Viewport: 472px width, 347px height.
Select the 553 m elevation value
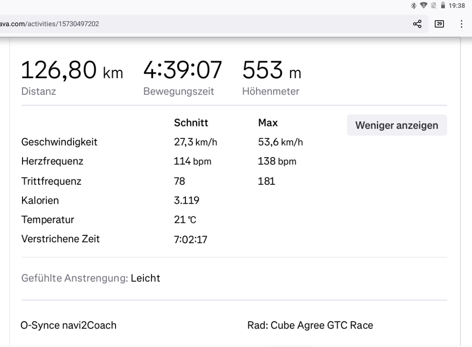tap(271, 70)
